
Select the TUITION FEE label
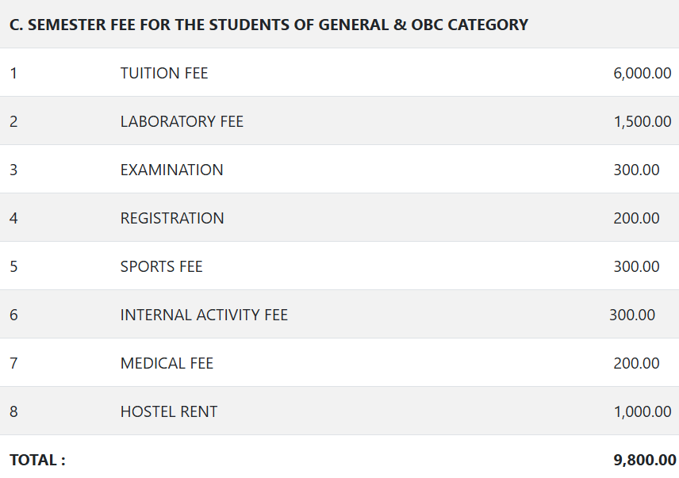pyautogui.click(x=164, y=73)
